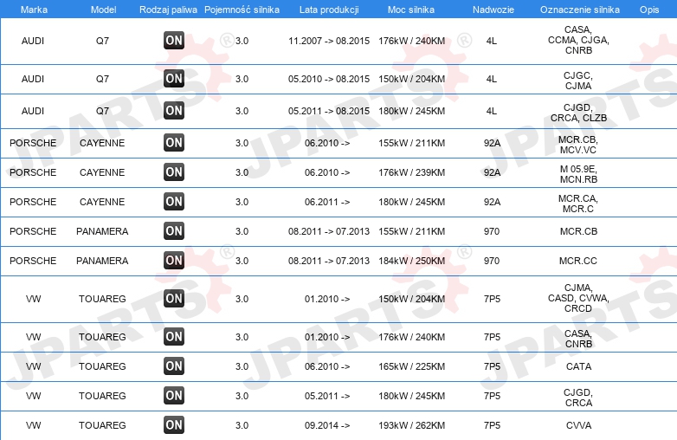Click the Nadwozie column header
This screenshot has width=677, height=440.
(493, 10)
